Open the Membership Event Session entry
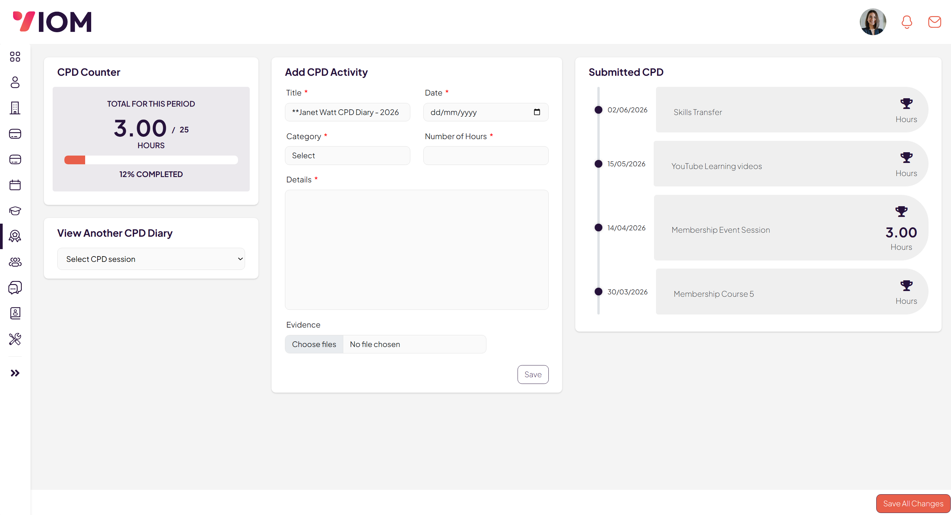Screen dimensions: 951x515 click(x=791, y=228)
